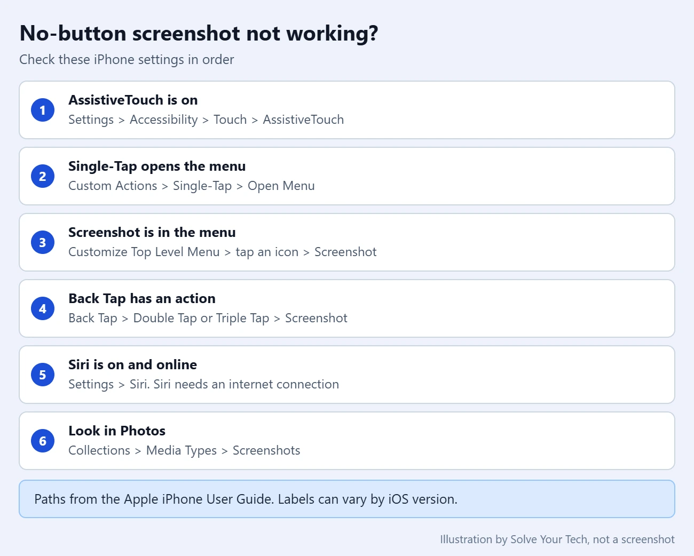The image size is (694, 556).
Task: Click path "Collections > Media Types > Screenshots"
Action: [184, 450]
